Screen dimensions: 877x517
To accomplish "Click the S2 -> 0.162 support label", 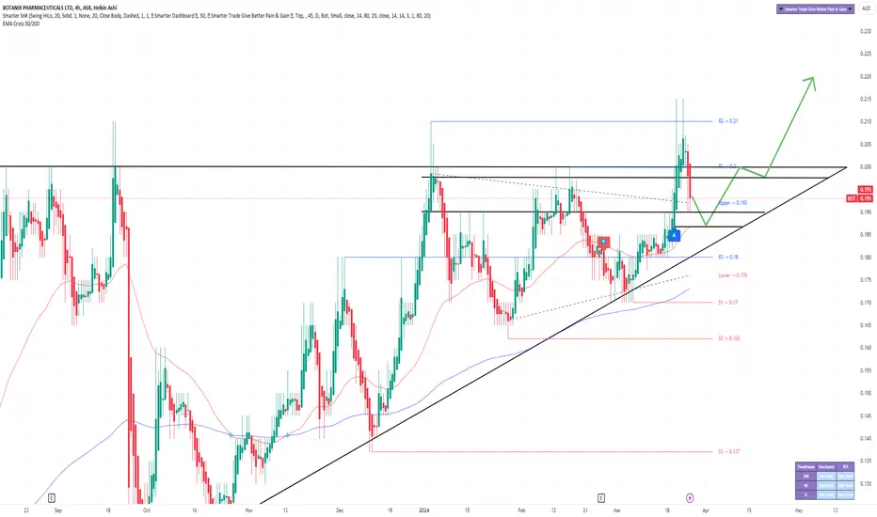I will click(x=729, y=338).
